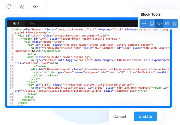Select the move block tool in Block Tools

coord(144,23)
